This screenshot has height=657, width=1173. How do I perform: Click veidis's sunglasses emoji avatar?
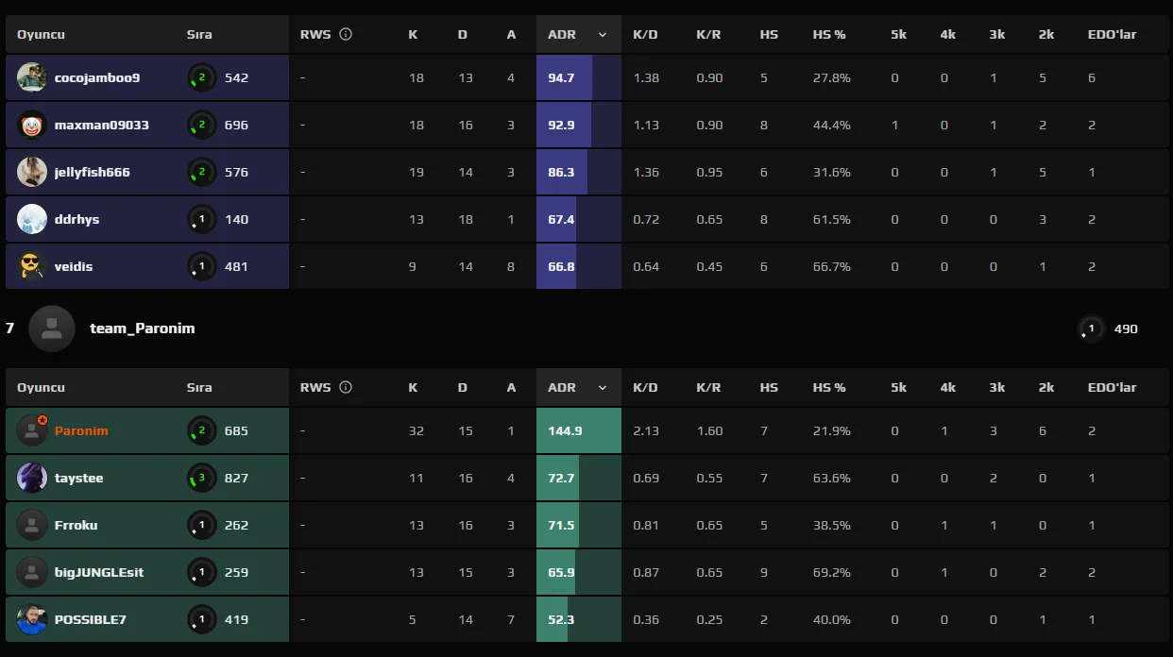point(32,266)
